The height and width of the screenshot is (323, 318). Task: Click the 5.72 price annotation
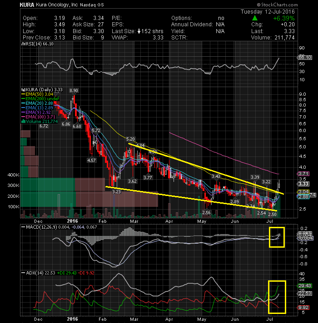point(96,130)
